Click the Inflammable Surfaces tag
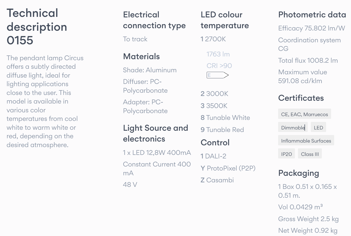Image resolution: width=351 pixels, height=236 pixels. coord(306,141)
